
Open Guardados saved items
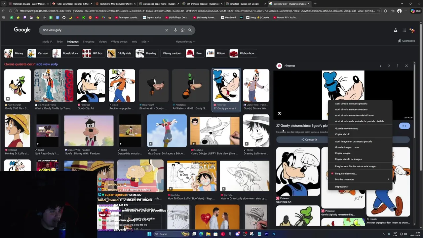[406, 41]
